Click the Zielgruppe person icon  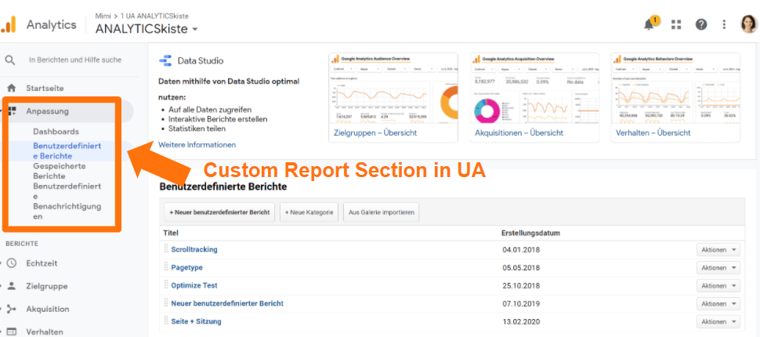pos(11,286)
